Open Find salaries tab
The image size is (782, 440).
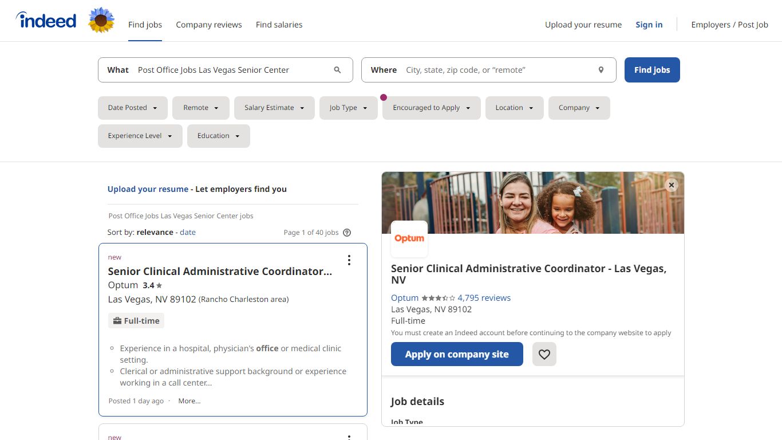click(279, 25)
